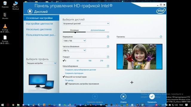
Task: Select the VLC Desktop 06-01-2022 file
Action: click(5, 28)
